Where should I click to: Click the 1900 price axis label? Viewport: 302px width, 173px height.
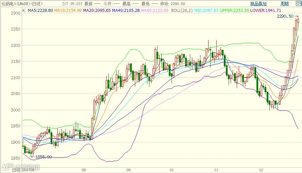15,142
